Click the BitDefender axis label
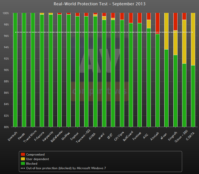Image resolution: width=199 pixels, height=174 pixels. pyautogui.click(x=57, y=136)
